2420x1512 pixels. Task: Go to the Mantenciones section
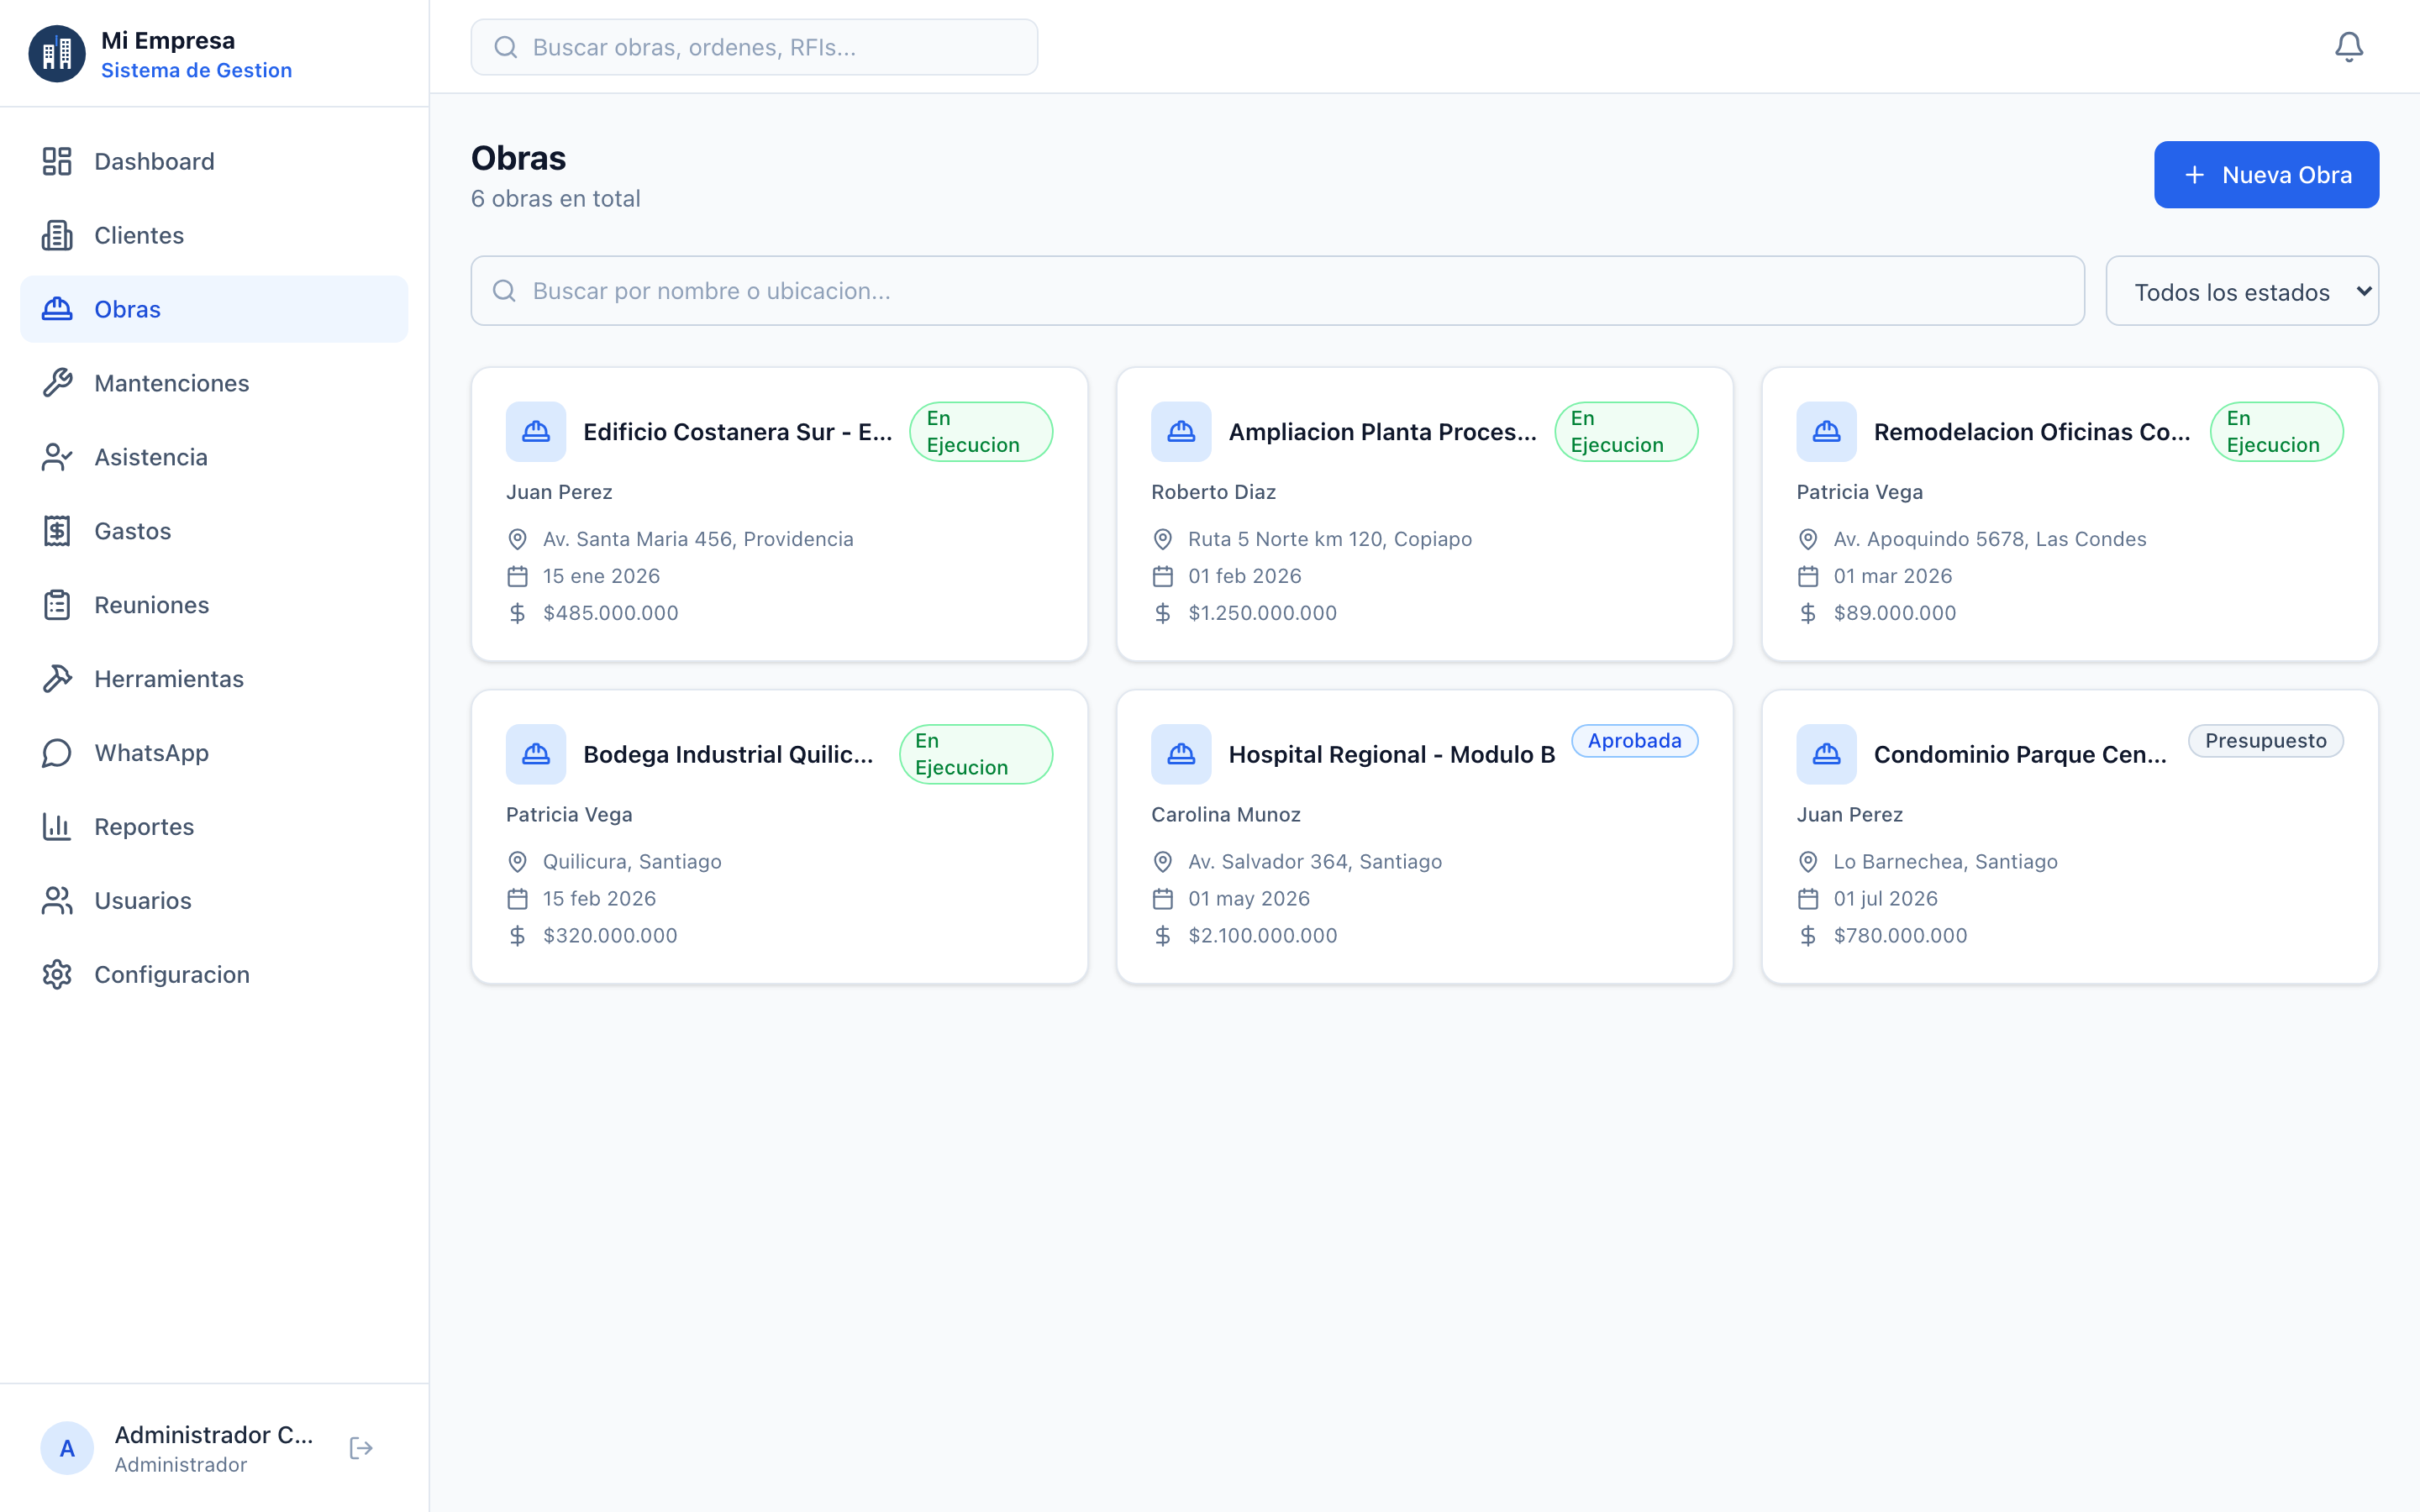coord(171,383)
